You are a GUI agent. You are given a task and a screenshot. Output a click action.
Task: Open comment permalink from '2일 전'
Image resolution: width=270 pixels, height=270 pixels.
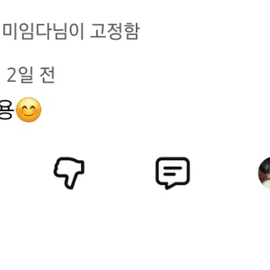pyautogui.click(x=31, y=75)
